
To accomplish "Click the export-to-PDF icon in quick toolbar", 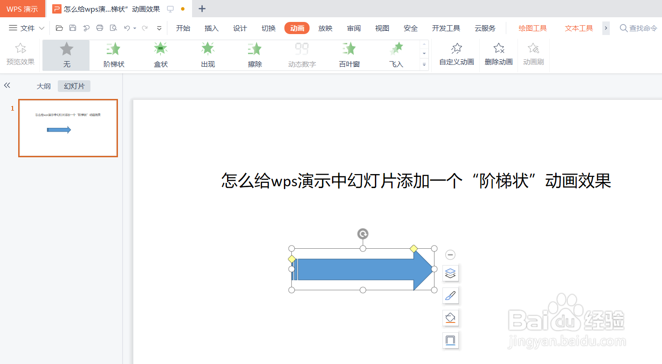I will pos(86,28).
